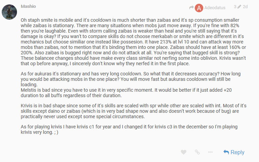Open the Mashio username link
Viewport: 259px width, 162px height.
pyautogui.click(x=28, y=6)
